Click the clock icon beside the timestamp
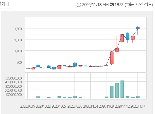Image resolution: width=155 pixels, height=114 pixels. pyautogui.click(x=79, y=5)
